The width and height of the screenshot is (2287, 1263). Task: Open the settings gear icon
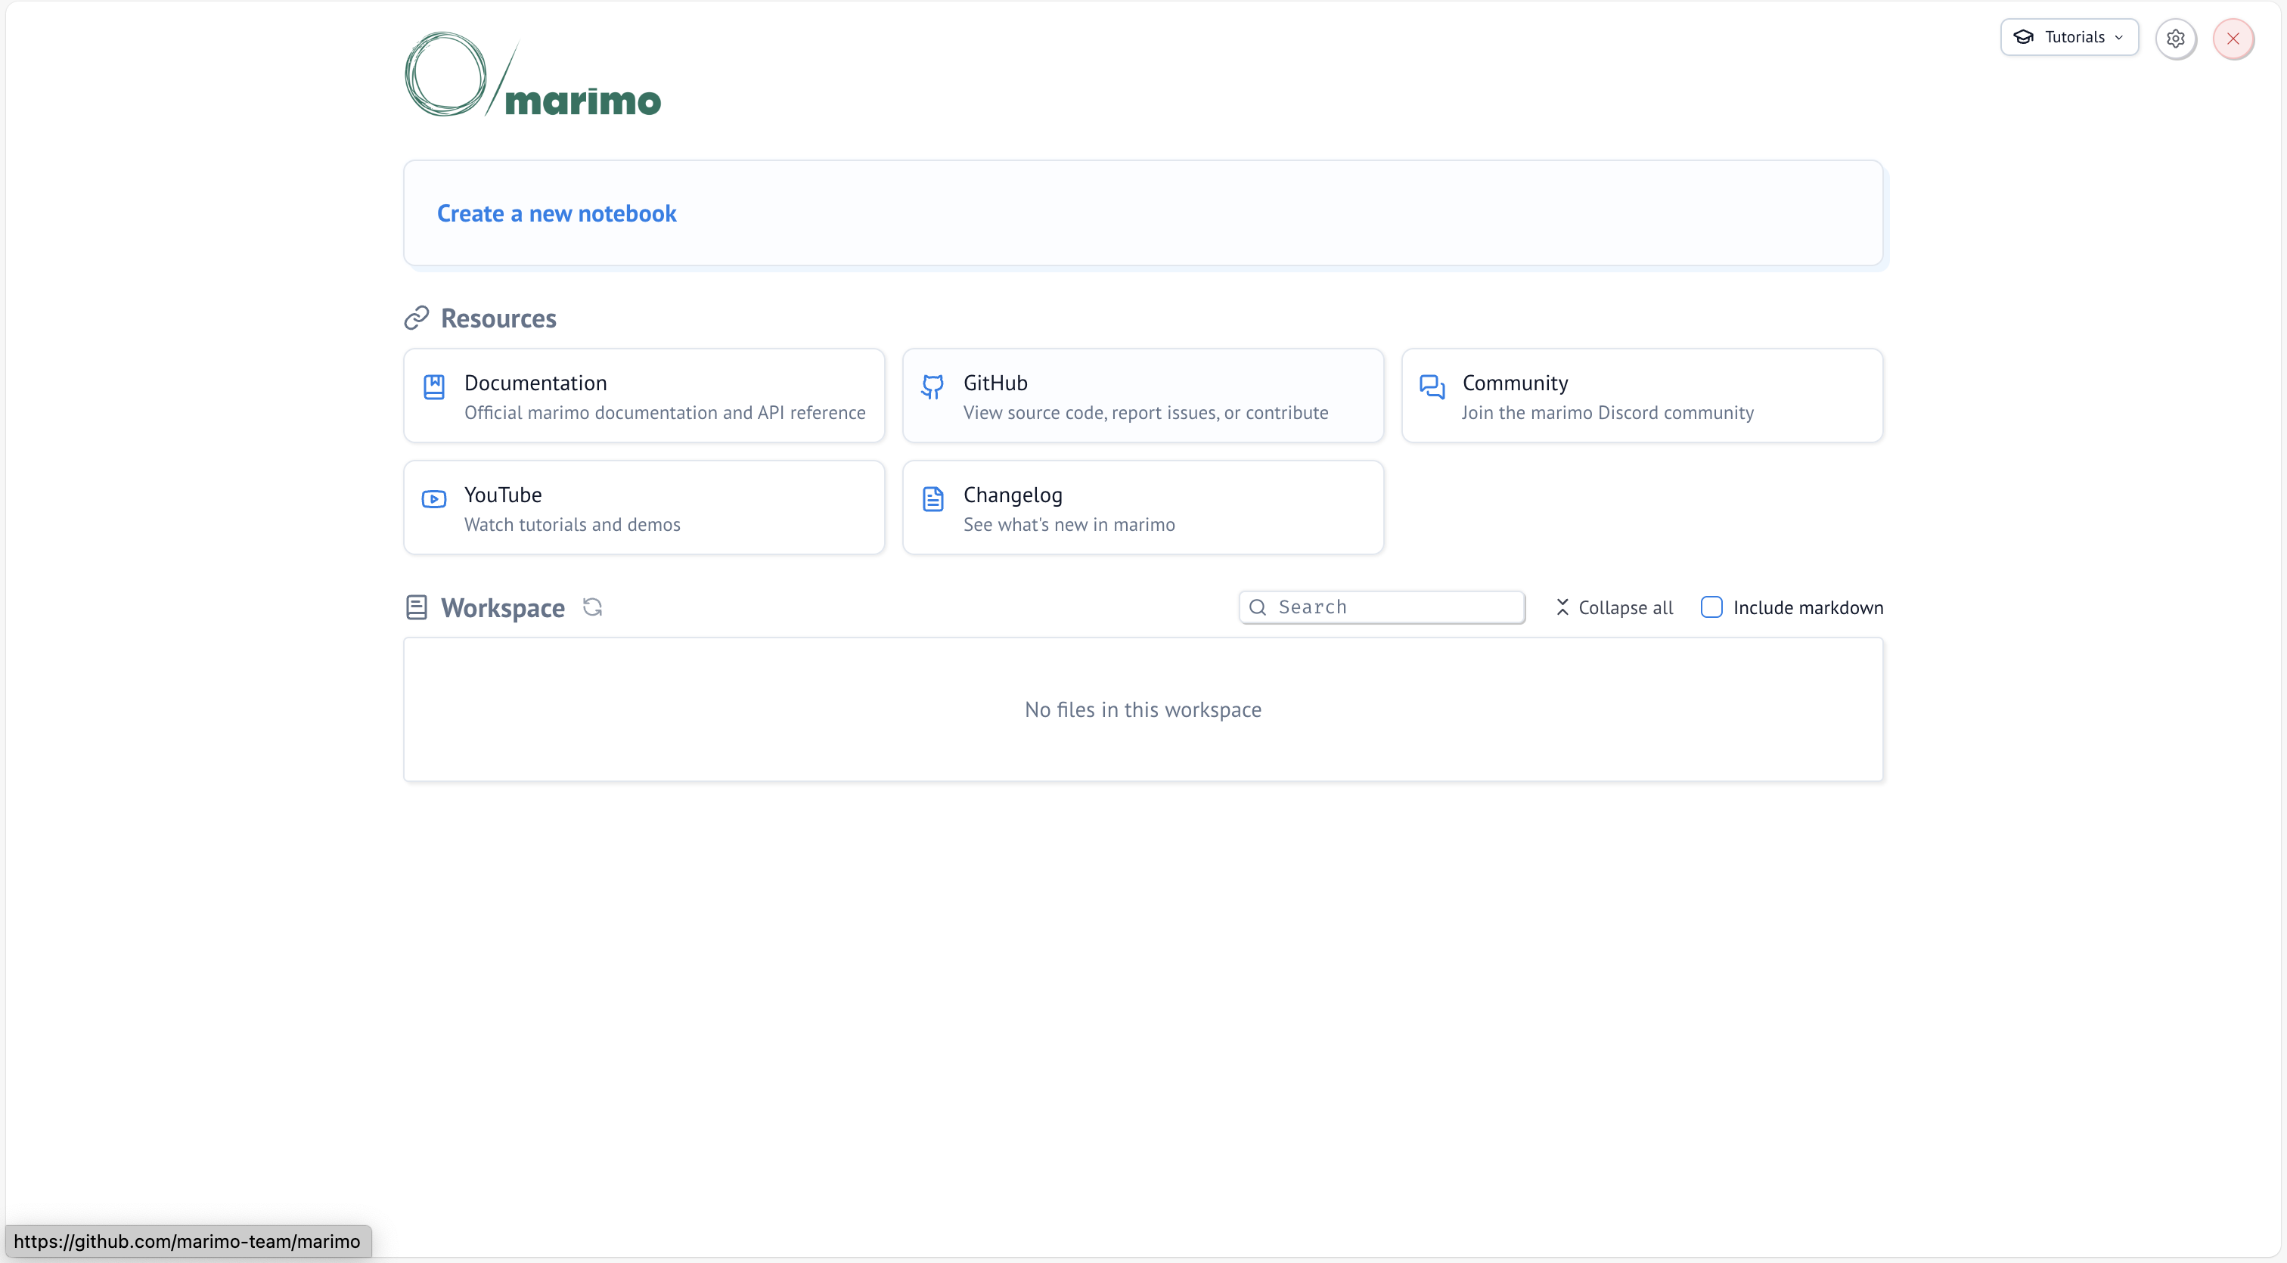(2175, 39)
